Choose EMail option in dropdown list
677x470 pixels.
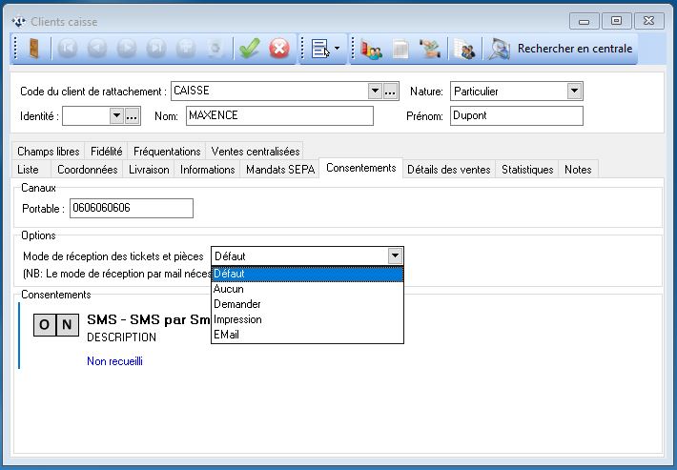pos(227,335)
